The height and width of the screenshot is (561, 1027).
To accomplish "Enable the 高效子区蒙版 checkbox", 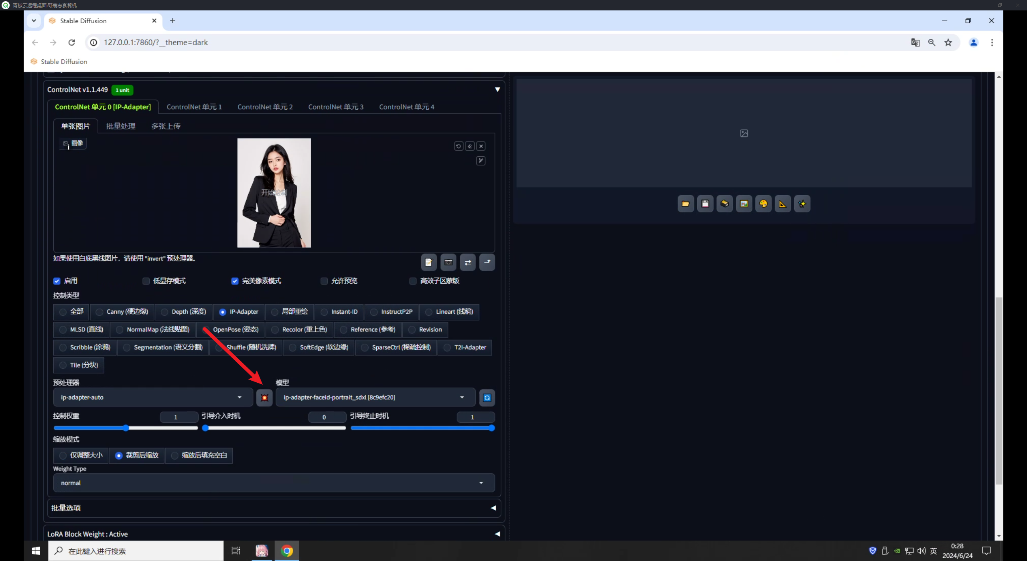I will 413,281.
